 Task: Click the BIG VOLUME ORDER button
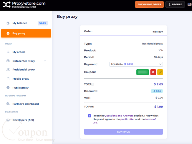149,4
